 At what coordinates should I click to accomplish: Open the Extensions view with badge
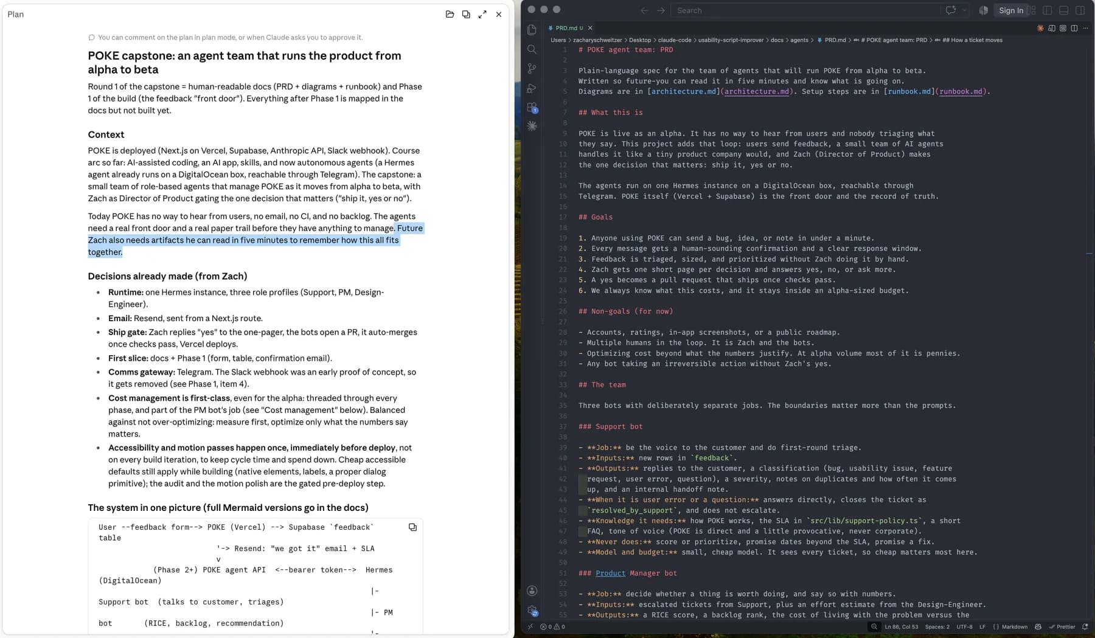point(532,108)
